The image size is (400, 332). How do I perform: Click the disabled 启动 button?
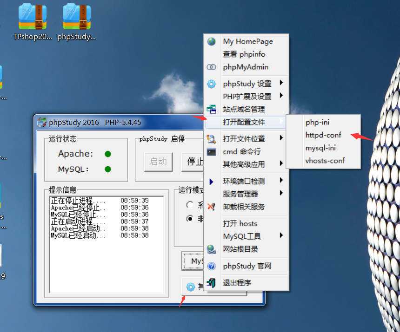pos(159,162)
